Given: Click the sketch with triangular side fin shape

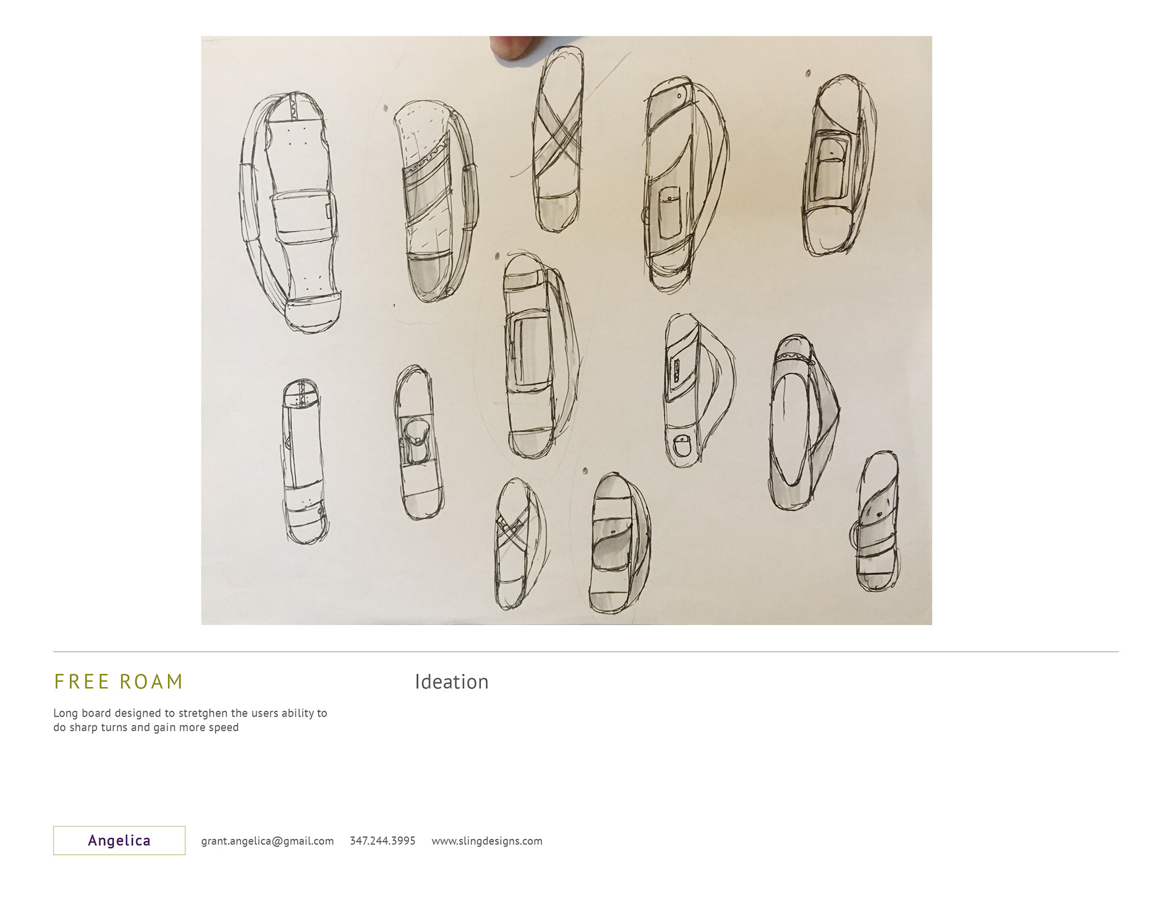Looking at the screenshot, I should [x=700, y=390].
